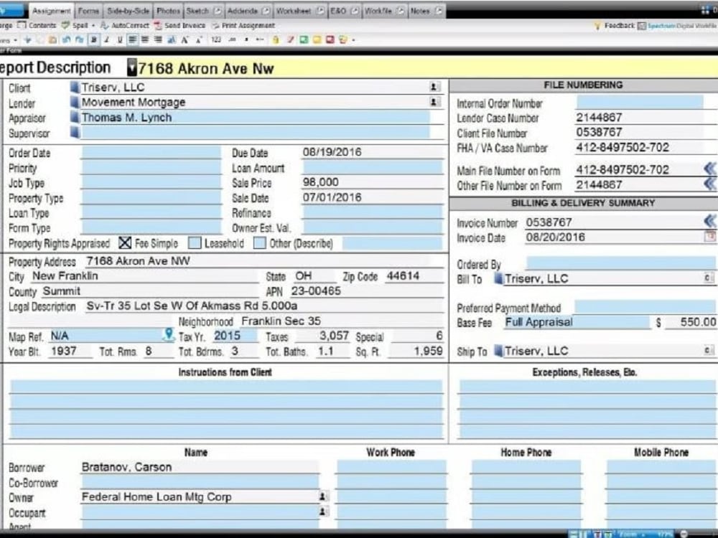Expand the Notes tab pop-out arrow
Screen dimensions: 718x538
439,11
